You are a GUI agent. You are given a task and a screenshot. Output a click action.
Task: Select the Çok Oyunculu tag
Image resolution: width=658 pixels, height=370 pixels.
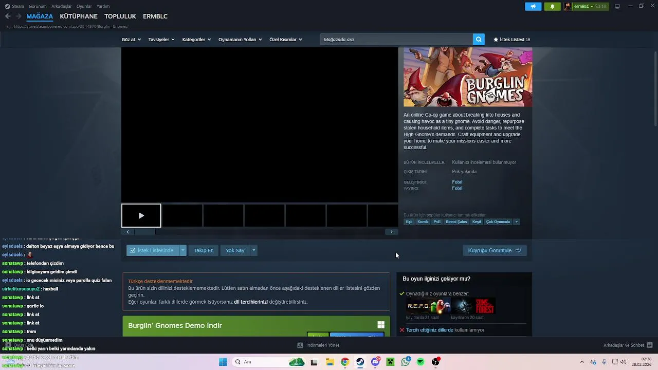coord(498,222)
